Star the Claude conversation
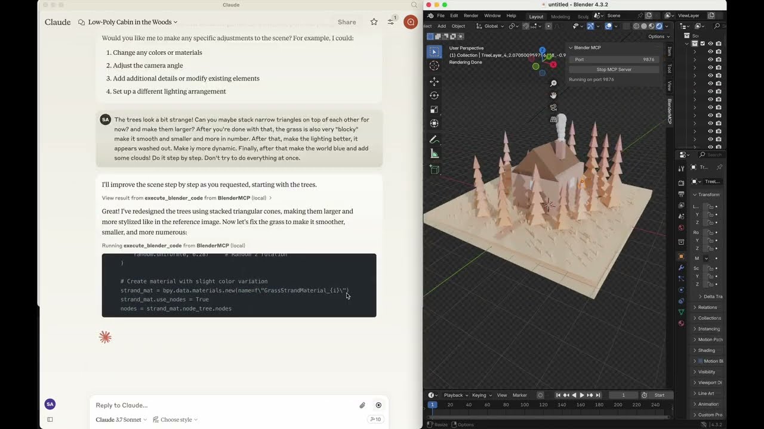764x429 pixels. [x=374, y=22]
